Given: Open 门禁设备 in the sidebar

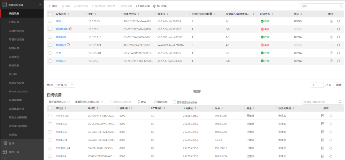Looking at the screenshot, I should [x=14, y=22].
